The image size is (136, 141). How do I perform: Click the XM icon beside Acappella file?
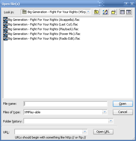6,20
